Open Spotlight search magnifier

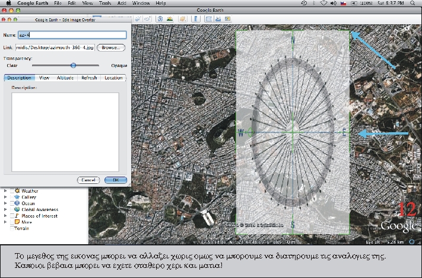coord(413,3)
